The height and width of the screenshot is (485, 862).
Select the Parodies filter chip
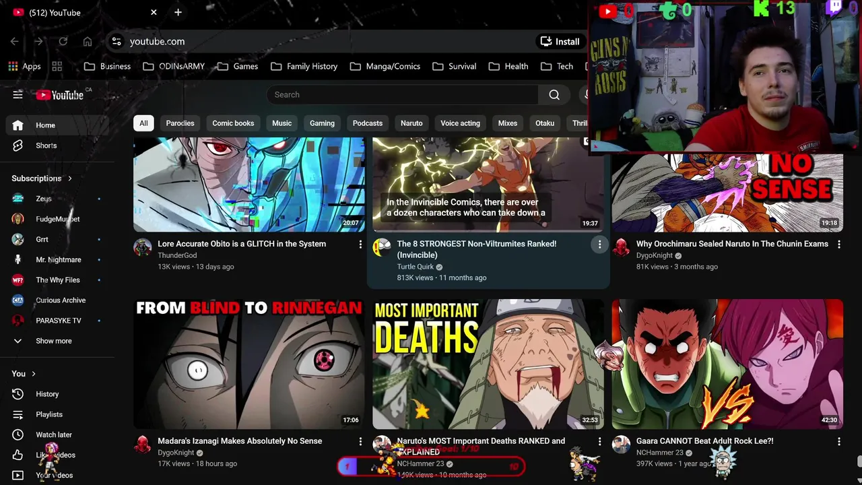pos(180,123)
